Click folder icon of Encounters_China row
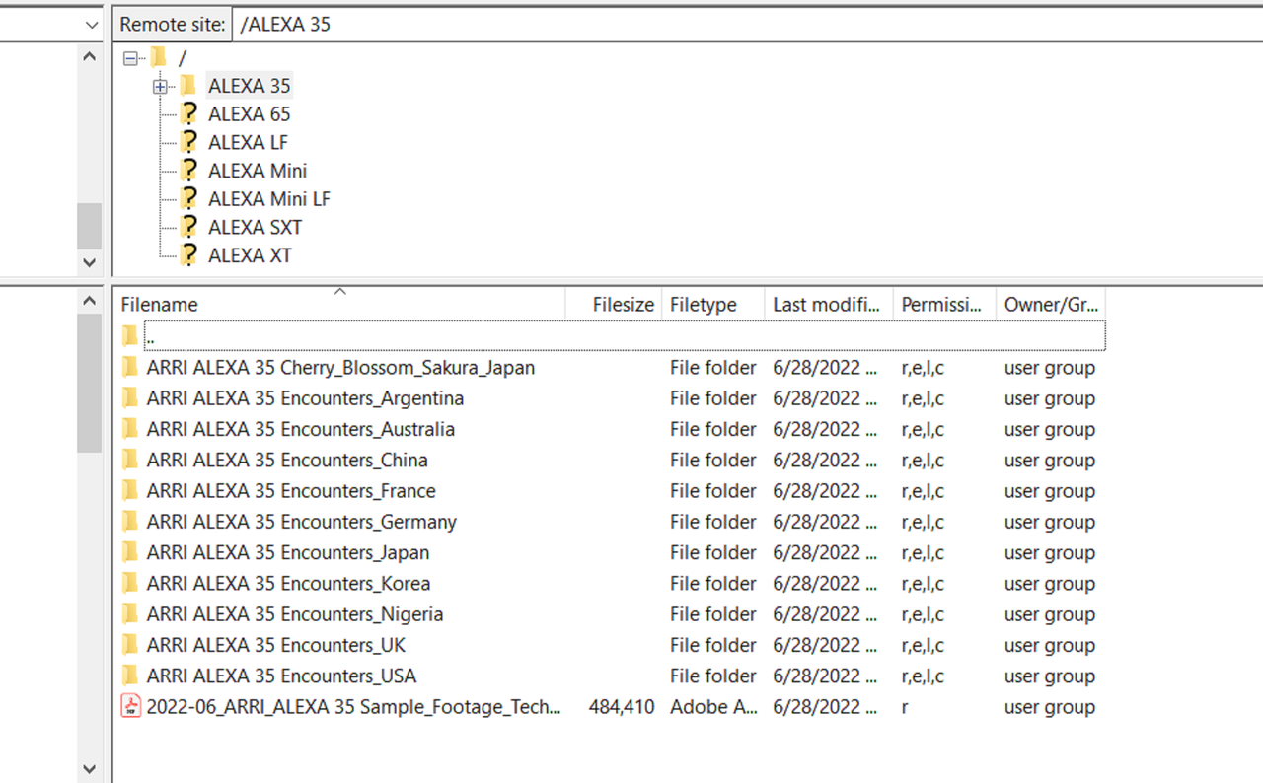The image size is (1263, 783). [x=130, y=460]
